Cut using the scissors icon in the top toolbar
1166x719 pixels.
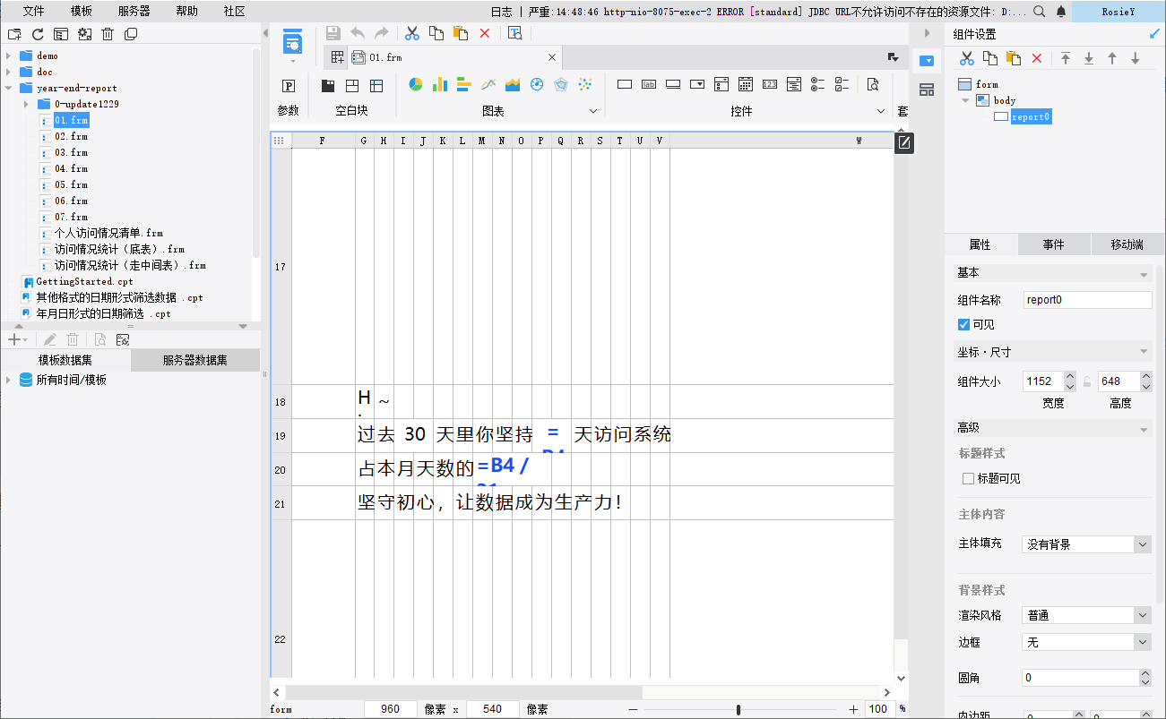click(412, 33)
